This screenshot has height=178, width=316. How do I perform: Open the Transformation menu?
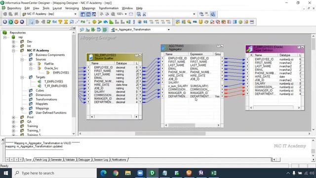(x=109, y=8)
